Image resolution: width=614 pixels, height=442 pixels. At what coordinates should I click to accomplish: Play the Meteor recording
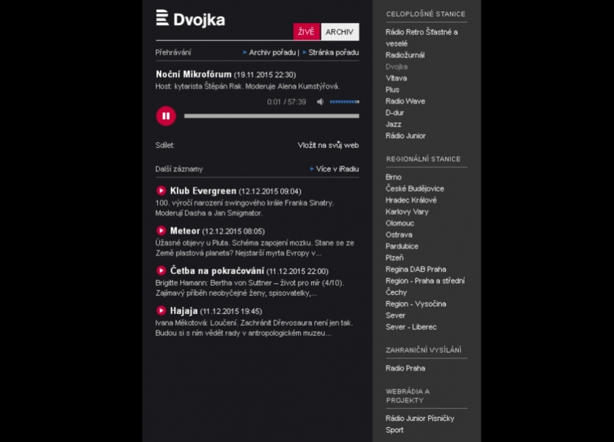[x=161, y=231]
